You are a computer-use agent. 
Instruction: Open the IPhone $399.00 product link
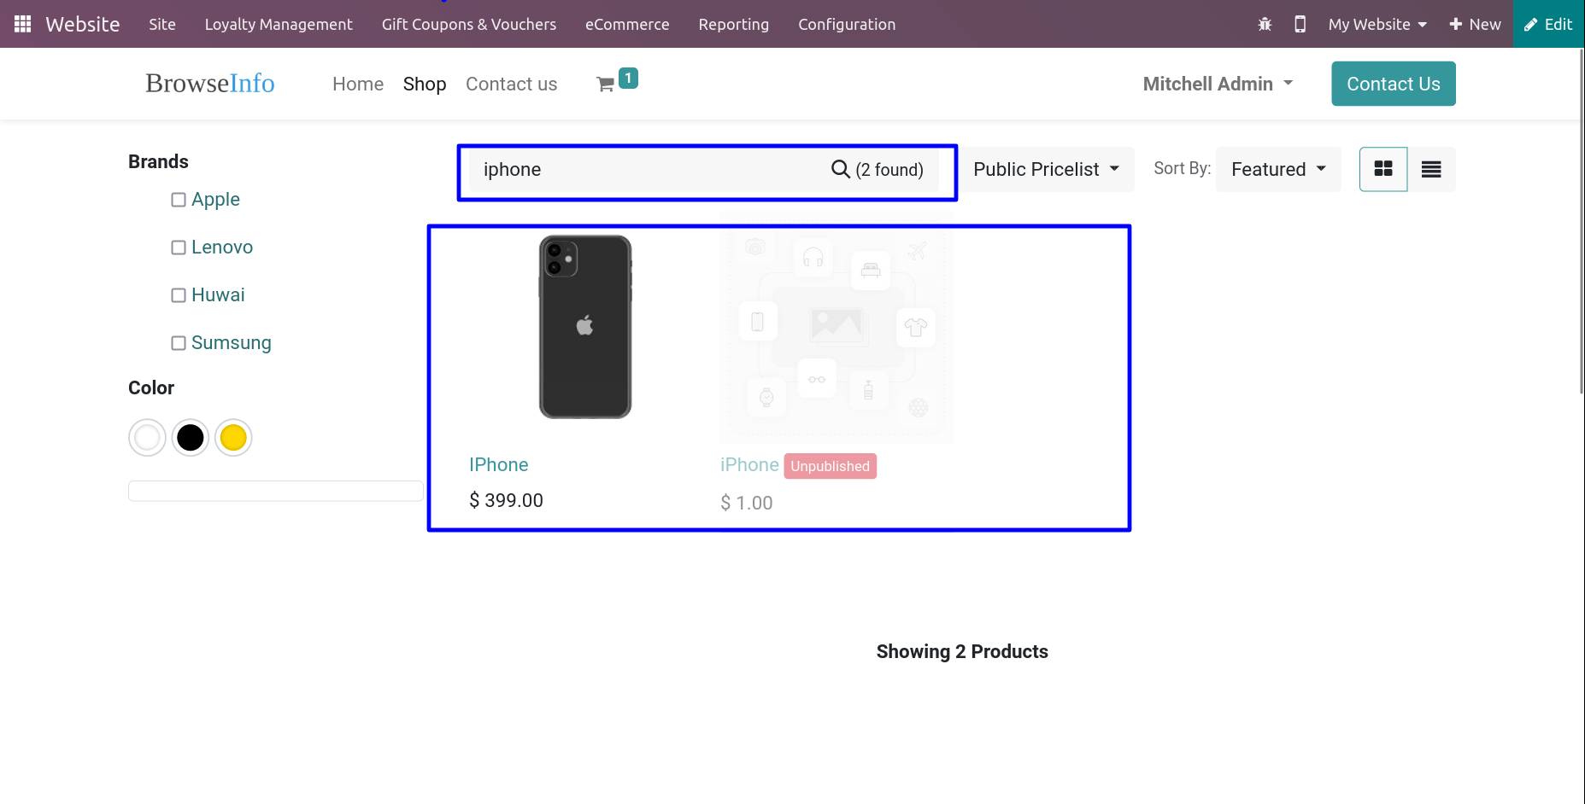[499, 464]
